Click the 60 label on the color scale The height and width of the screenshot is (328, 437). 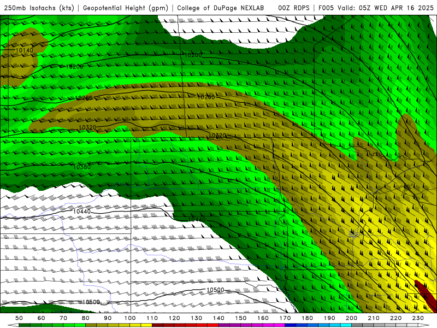point(41,318)
